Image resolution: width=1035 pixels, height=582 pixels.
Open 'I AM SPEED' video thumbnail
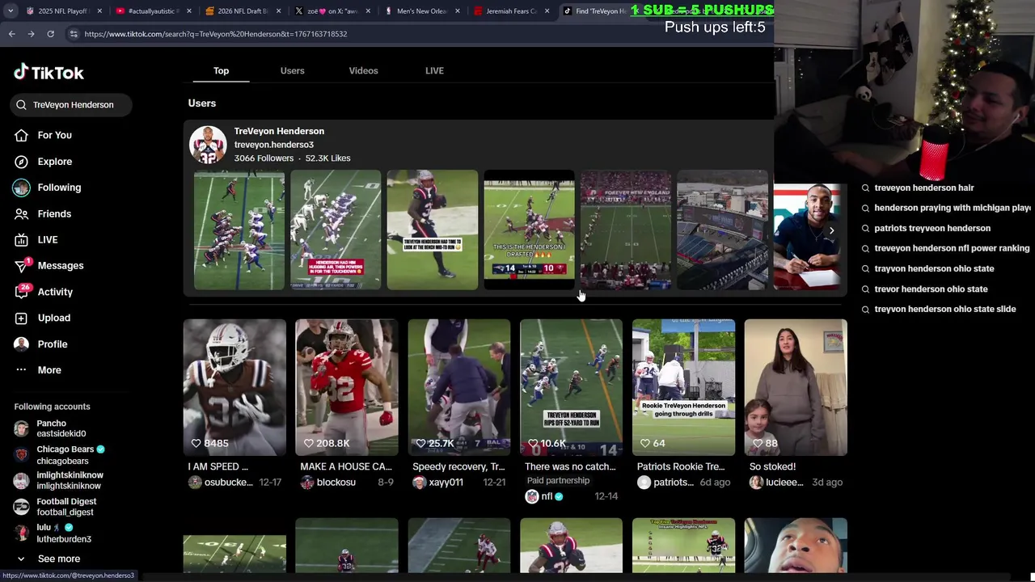(x=234, y=387)
